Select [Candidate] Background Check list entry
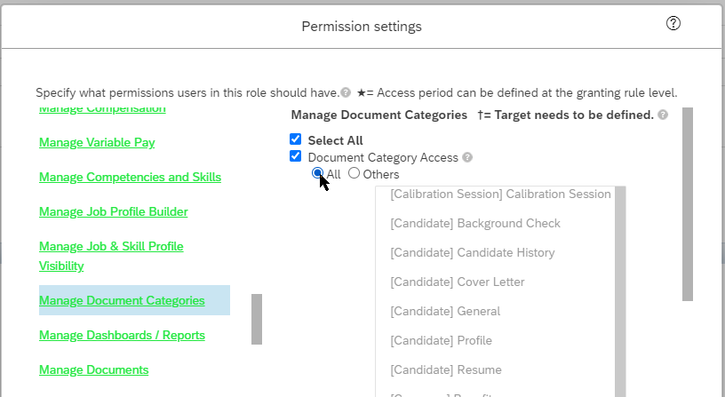The height and width of the screenshot is (397, 725). (474, 223)
